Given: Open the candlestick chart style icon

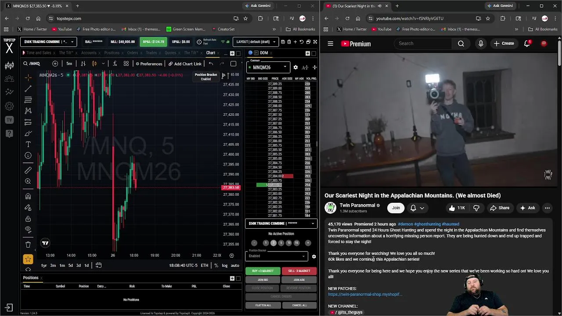Looking at the screenshot, I should tap(94, 64).
